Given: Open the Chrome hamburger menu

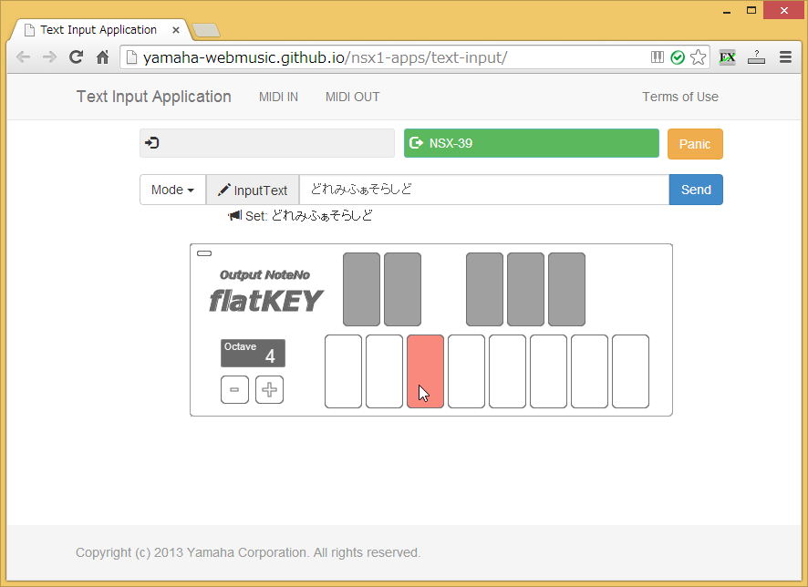Looking at the screenshot, I should (785, 57).
